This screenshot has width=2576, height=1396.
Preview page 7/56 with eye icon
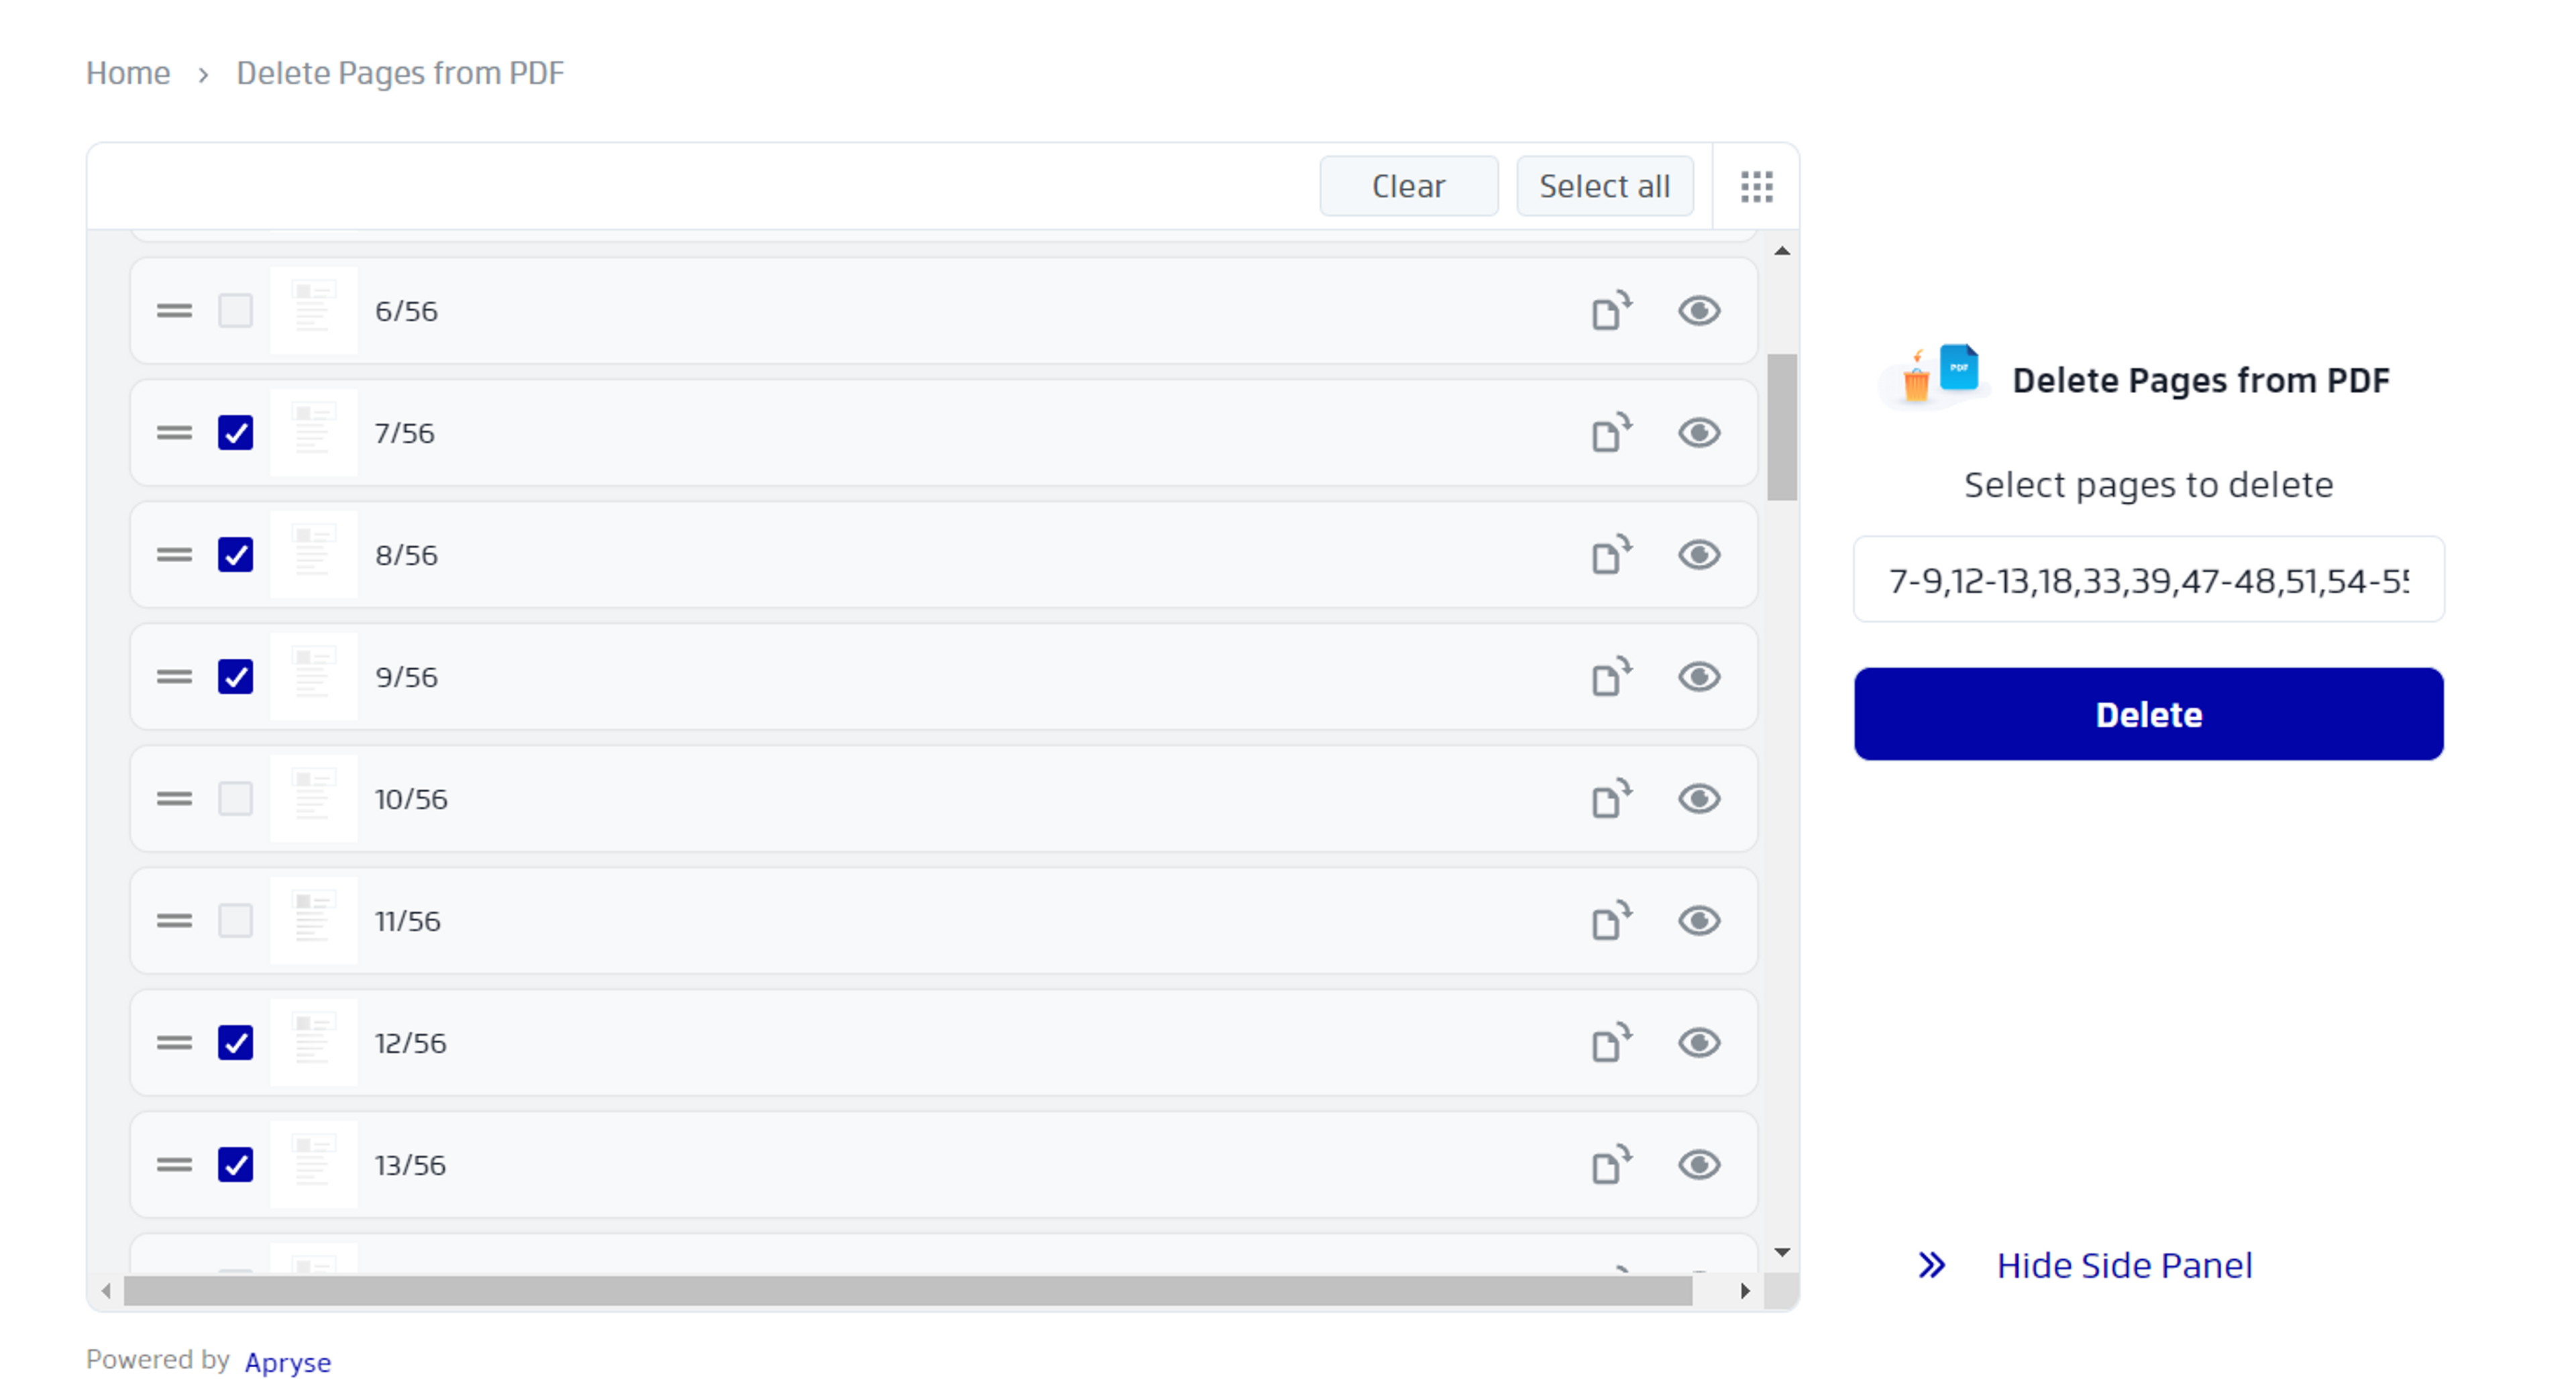click(1698, 433)
